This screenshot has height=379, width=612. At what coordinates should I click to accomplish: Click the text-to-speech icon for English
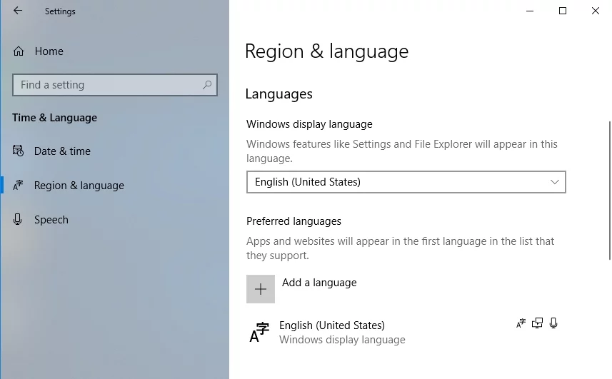[x=537, y=324]
